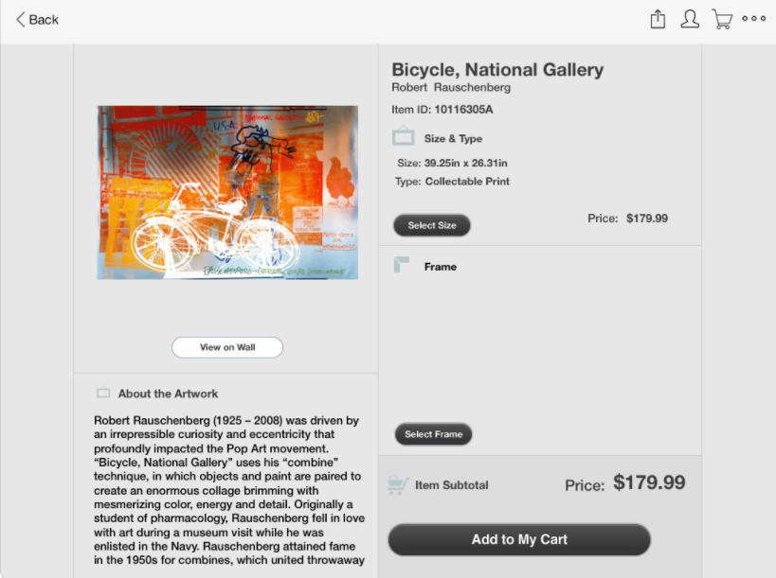The height and width of the screenshot is (578, 776).
Task: Click the Robert Rauschenberg artist name
Action: 451,88
